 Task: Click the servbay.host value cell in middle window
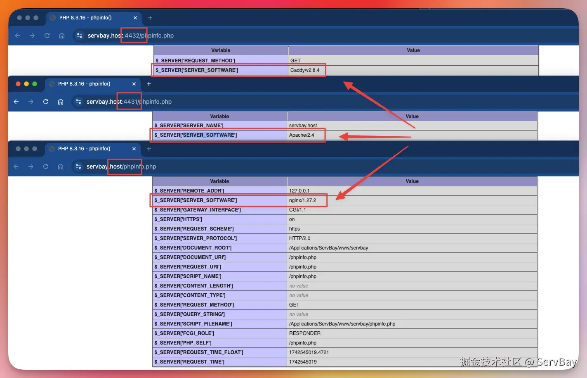[x=412, y=126]
